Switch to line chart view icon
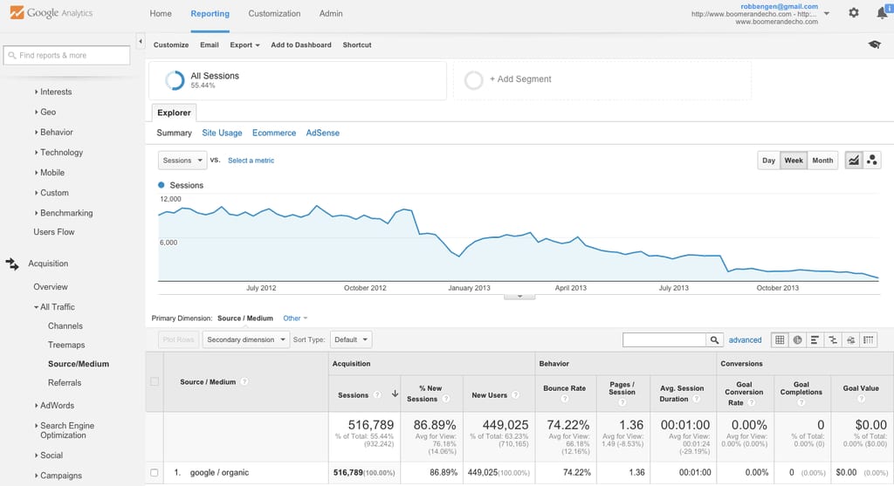894x486 pixels. [x=854, y=160]
